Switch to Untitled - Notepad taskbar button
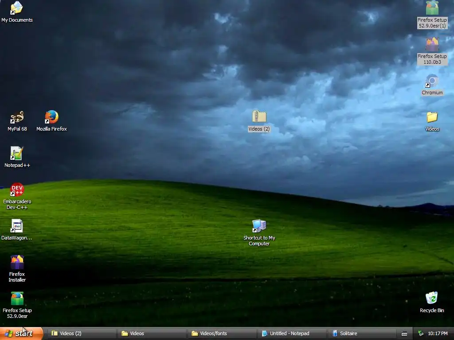 pos(292,333)
